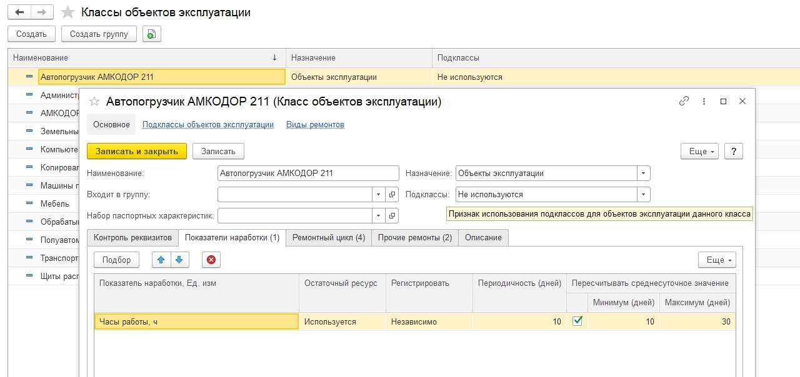Click the 'Подбор' button

pyautogui.click(x=117, y=260)
